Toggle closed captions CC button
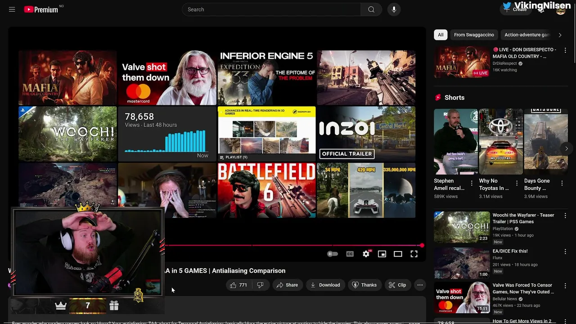The height and width of the screenshot is (324, 576). 350,254
